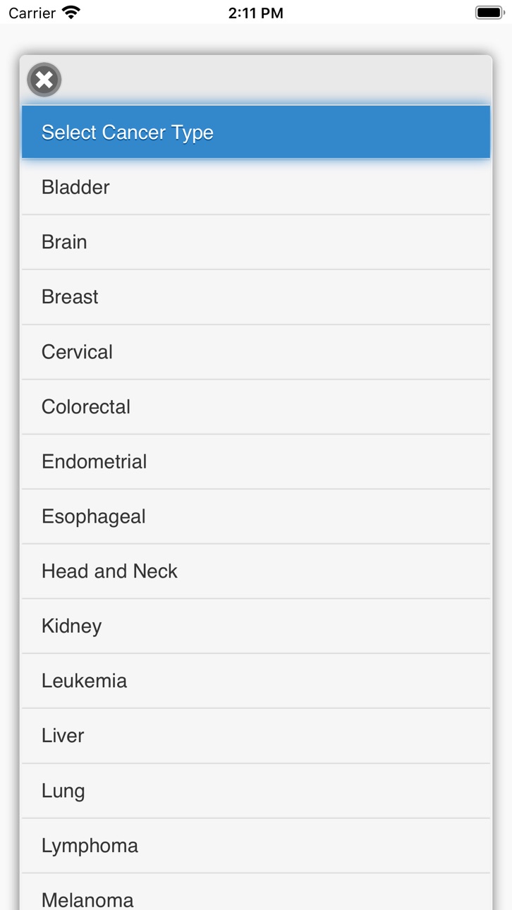Pick the Head and Neck option

[x=256, y=571]
